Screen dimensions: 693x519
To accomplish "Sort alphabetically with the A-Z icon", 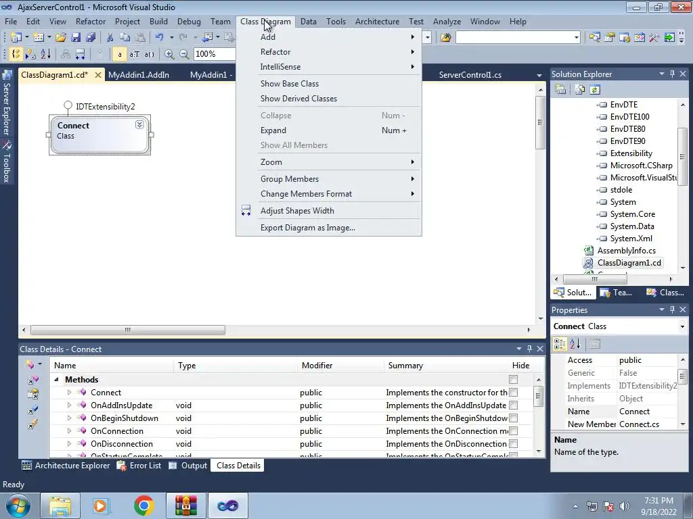I will pos(45,54).
